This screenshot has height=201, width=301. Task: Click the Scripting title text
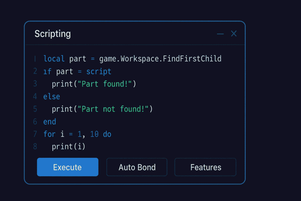pyautogui.click(x=53, y=34)
